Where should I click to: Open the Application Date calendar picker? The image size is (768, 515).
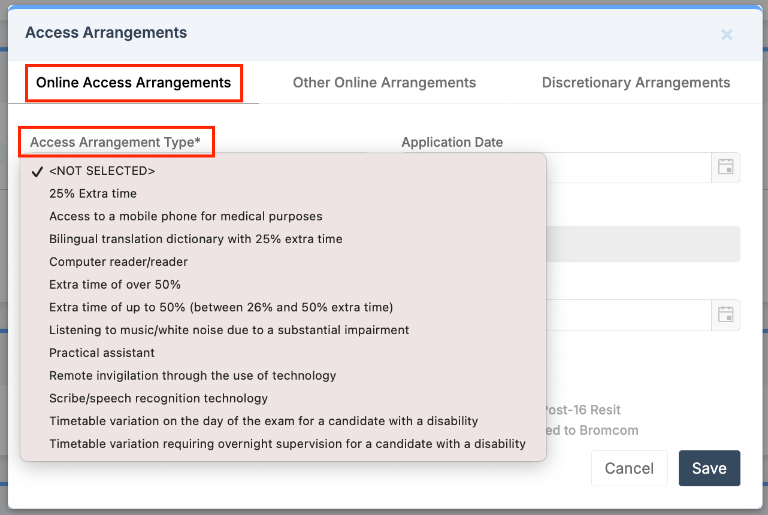point(725,167)
